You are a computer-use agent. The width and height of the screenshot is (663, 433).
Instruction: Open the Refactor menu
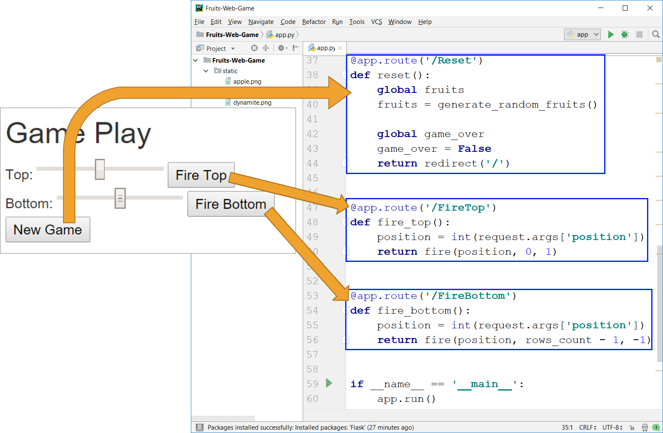[314, 22]
